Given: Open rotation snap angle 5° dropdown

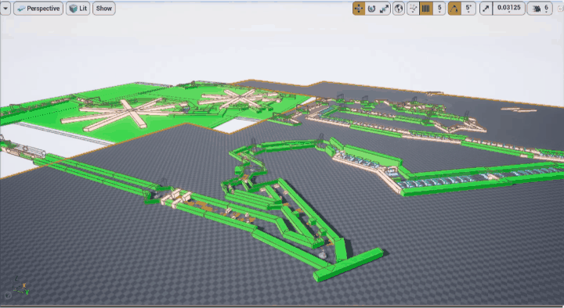Looking at the screenshot, I should click(468, 9).
